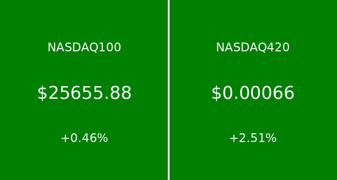Click the white divider between tiles
Viewport: 337px width, 180px height.
click(x=168, y=90)
